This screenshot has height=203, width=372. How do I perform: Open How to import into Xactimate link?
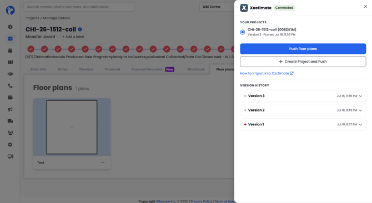pyautogui.click(x=267, y=73)
